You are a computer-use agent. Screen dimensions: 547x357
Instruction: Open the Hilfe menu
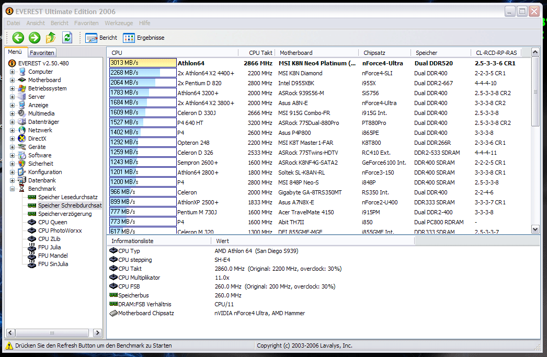click(x=144, y=23)
